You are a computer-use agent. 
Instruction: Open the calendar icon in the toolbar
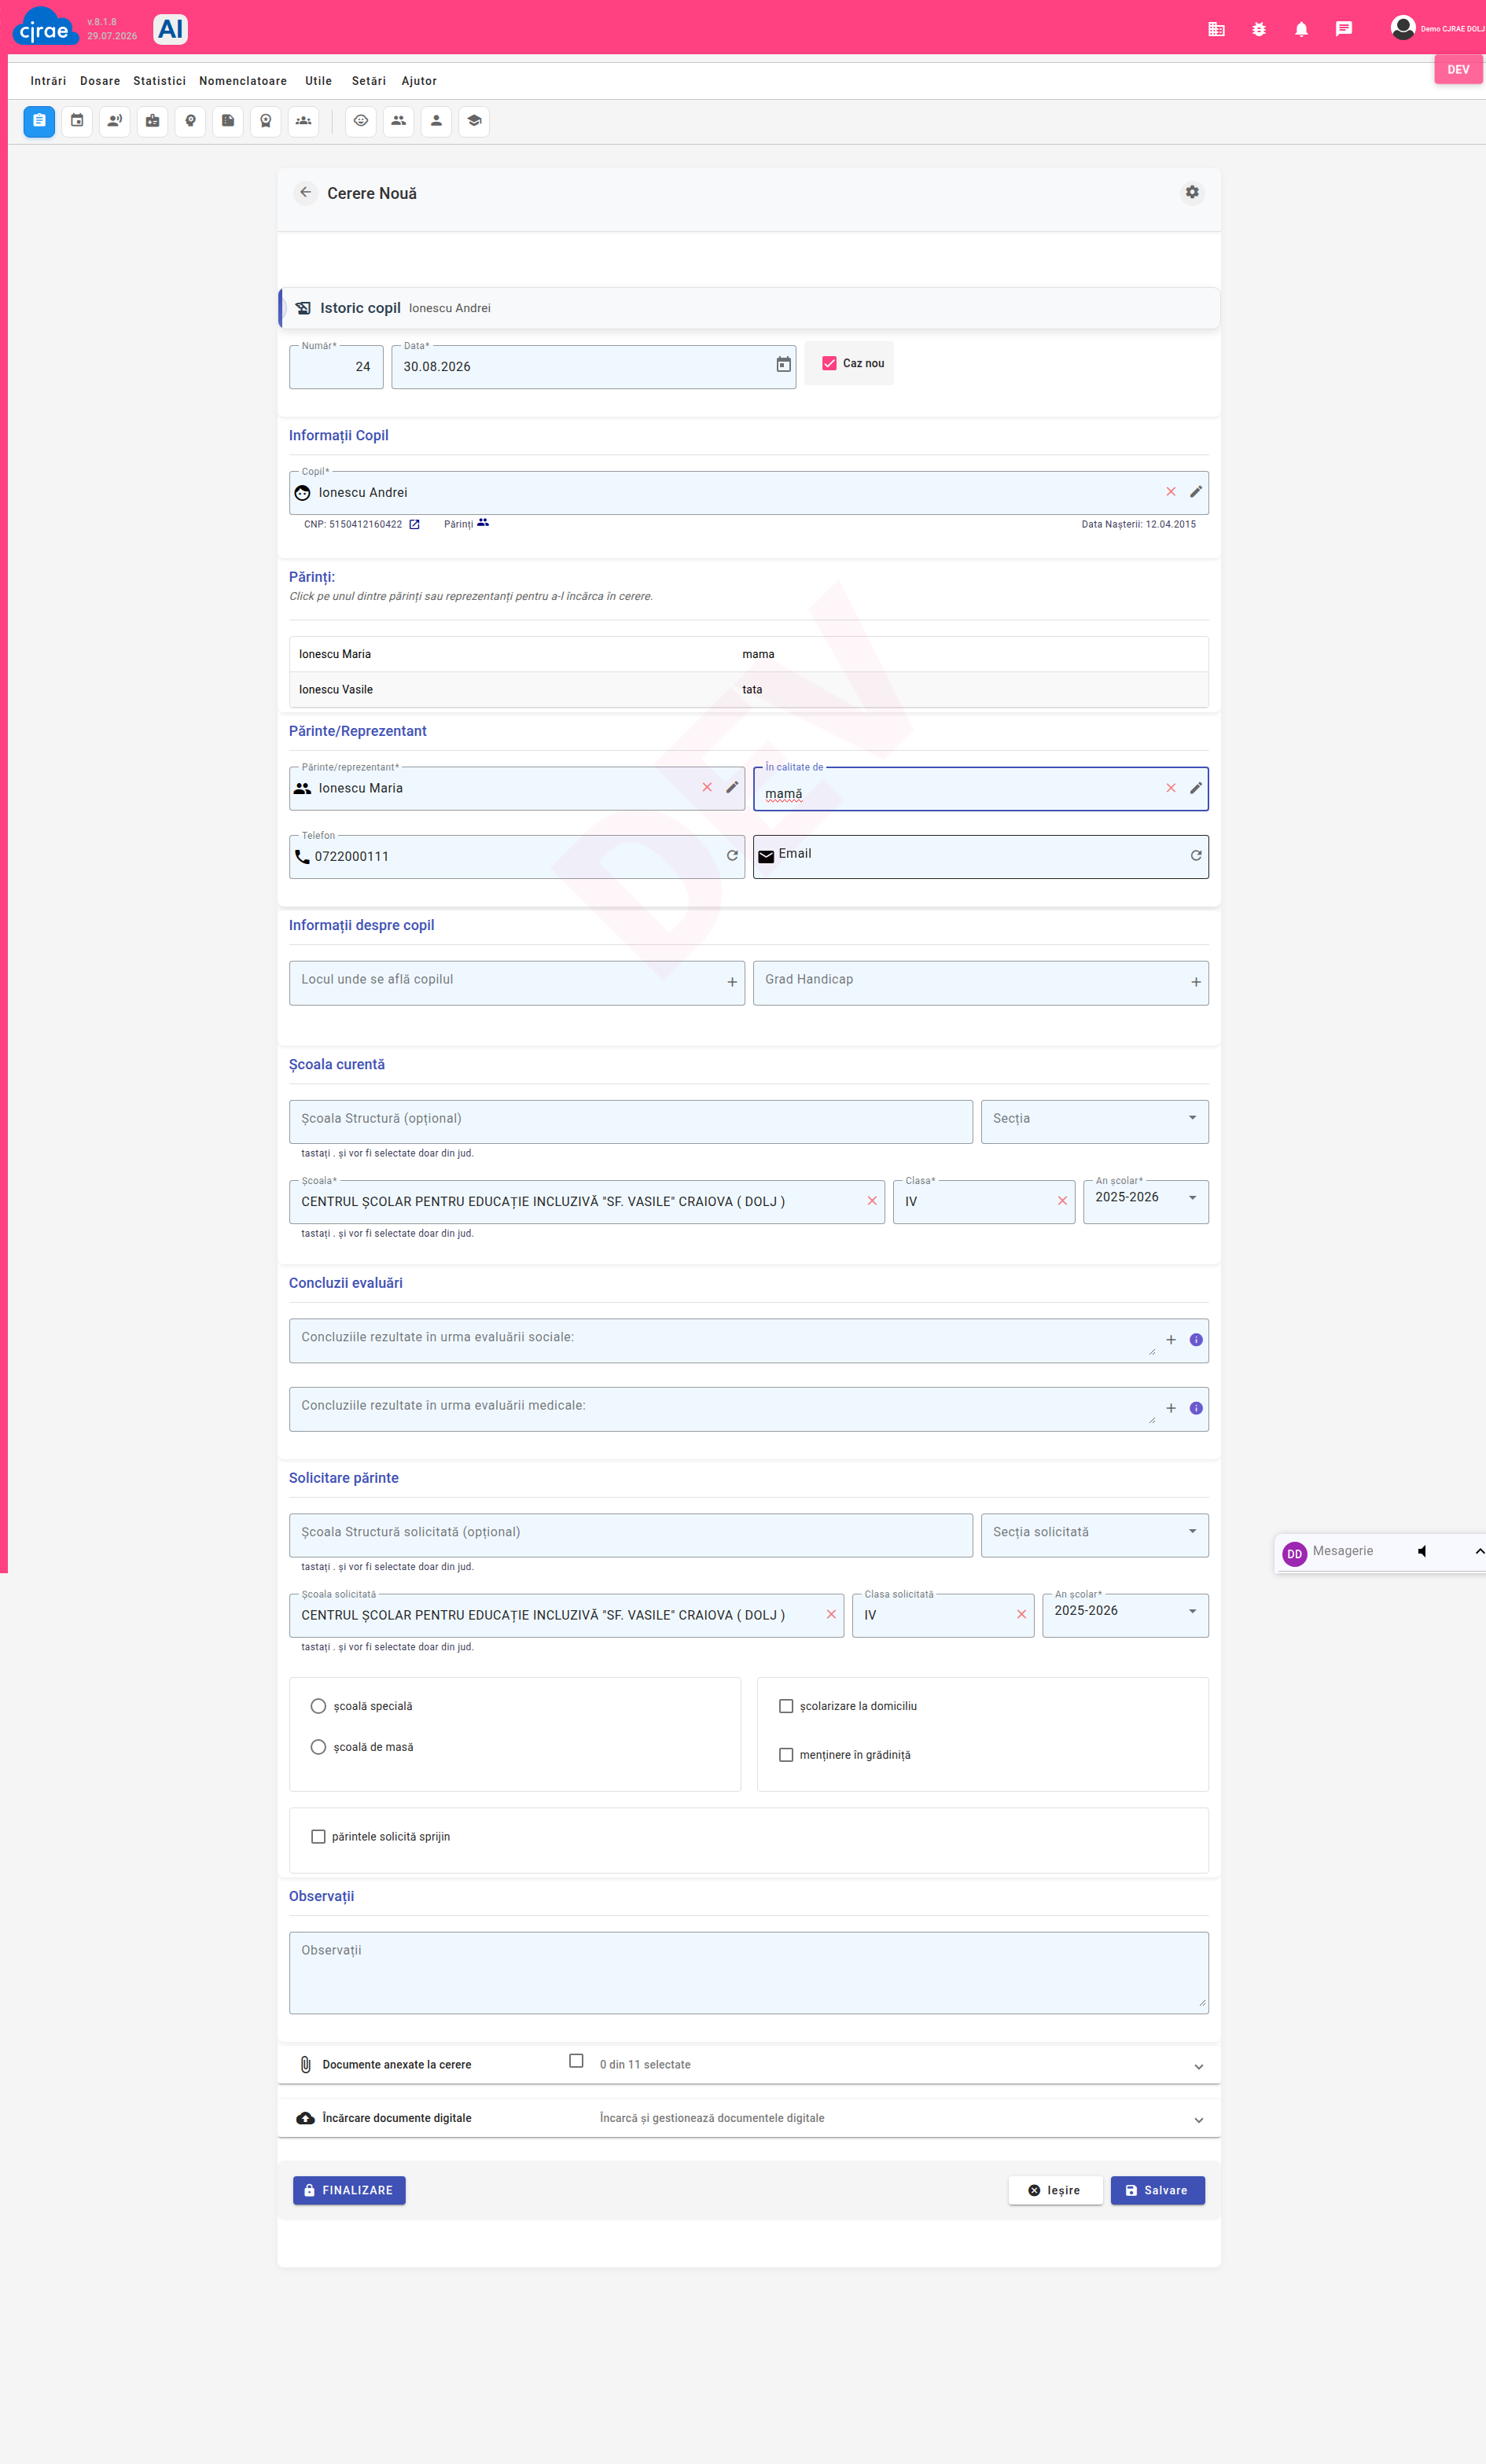77,121
